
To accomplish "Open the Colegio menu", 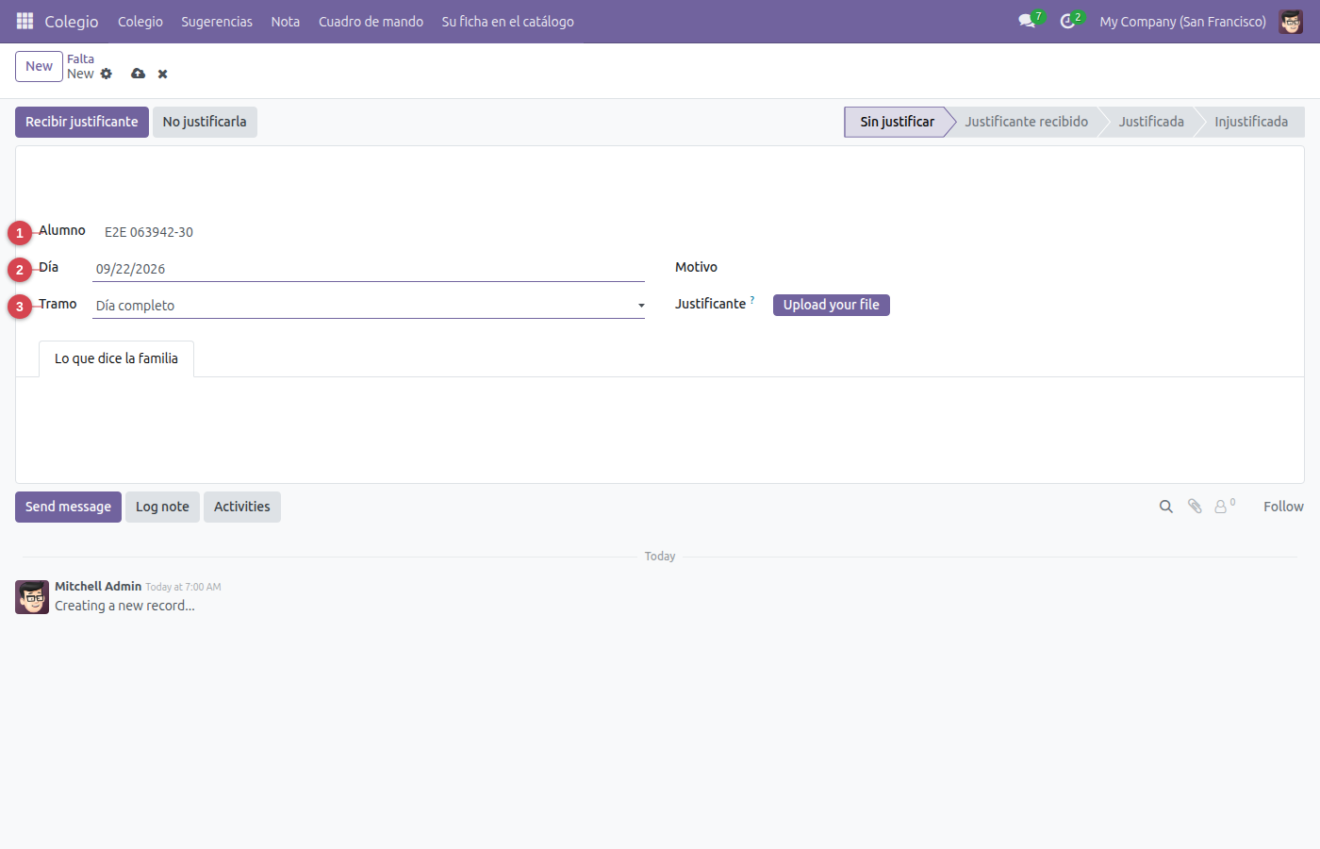I will (140, 21).
